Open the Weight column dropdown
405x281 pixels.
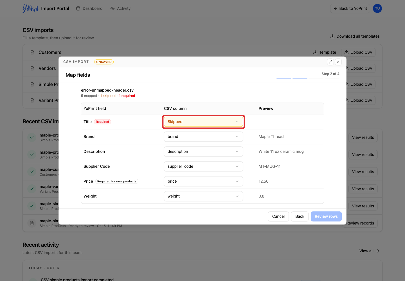point(203,196)
